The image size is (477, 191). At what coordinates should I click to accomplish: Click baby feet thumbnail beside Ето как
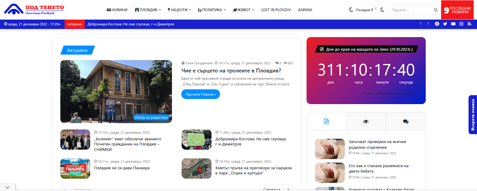(x=330, y=173)
